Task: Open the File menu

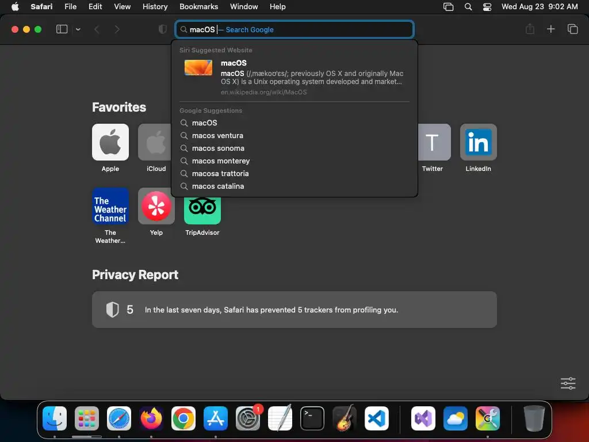Action: click(x=70, y=6)
